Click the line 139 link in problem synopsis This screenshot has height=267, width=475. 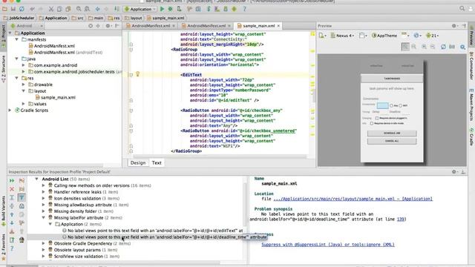point(401,220)
